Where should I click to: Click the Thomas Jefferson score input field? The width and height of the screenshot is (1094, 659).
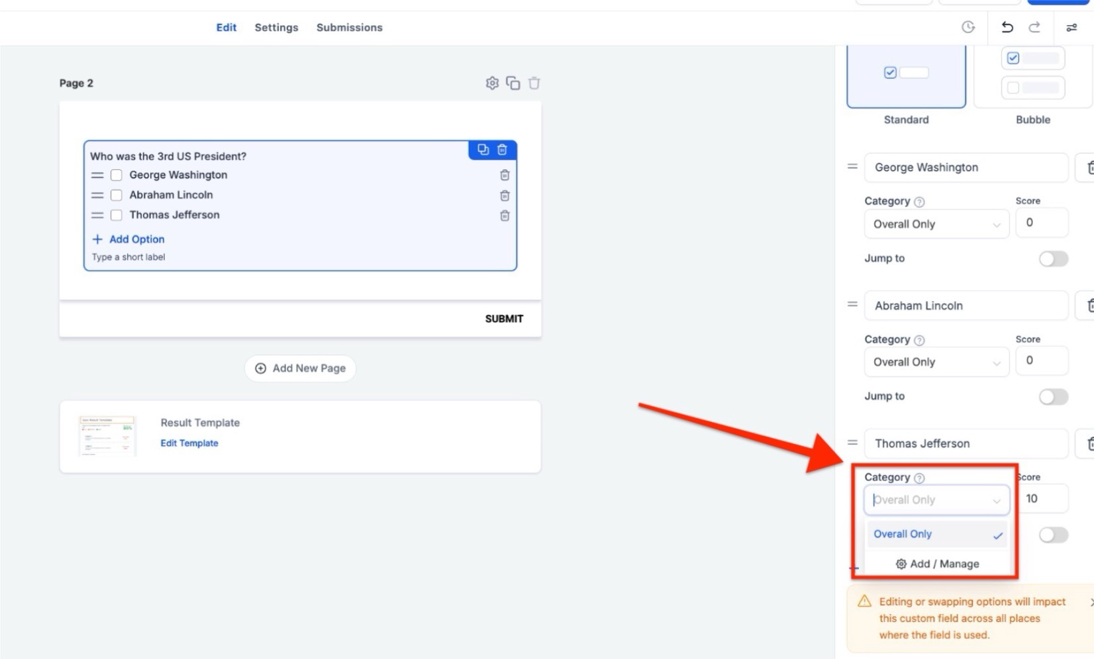[1043, 499]
